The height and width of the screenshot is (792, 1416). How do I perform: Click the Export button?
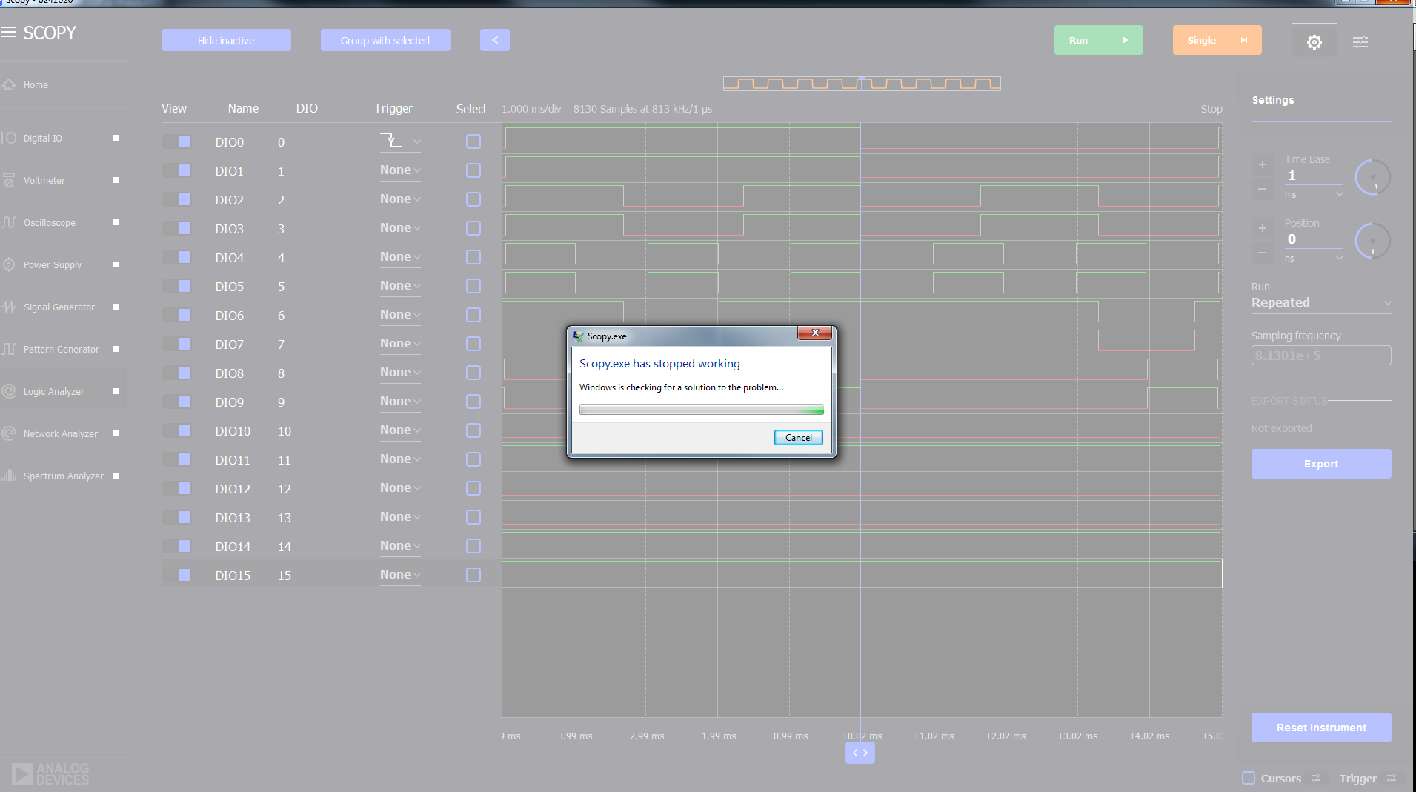coord(1321,464)
